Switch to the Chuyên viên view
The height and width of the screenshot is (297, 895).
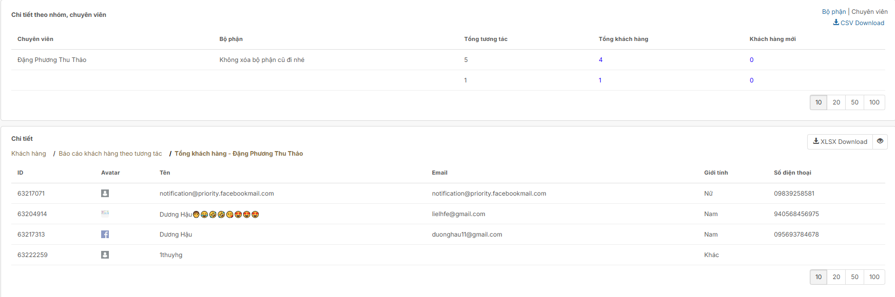[869, 12]
